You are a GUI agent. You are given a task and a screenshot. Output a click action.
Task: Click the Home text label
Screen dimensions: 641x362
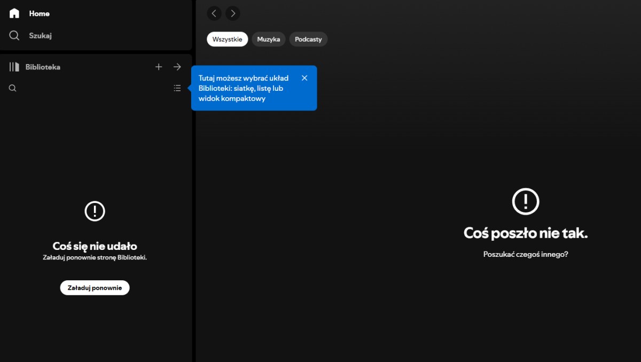coord(40,13)
